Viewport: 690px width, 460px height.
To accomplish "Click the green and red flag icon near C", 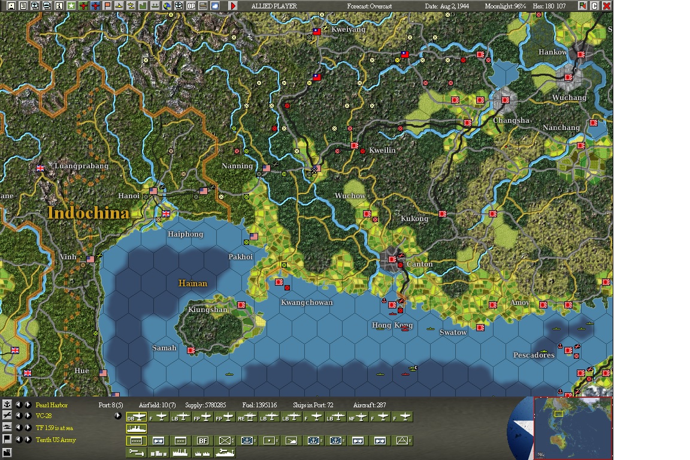I will [583, 6].
